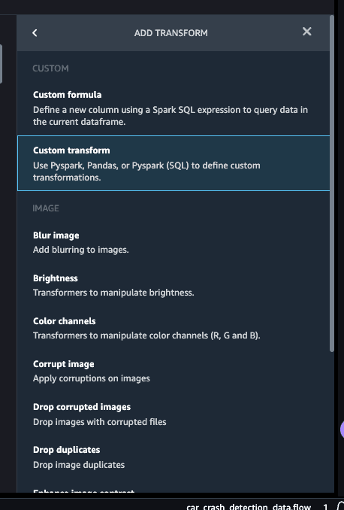The width and height of the screenshot is (344, 510).
Task: Click the gray scrollbar thumb on the left edge
Action: pos(1,64)
